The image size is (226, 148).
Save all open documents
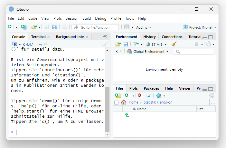[x=55, y=27]
